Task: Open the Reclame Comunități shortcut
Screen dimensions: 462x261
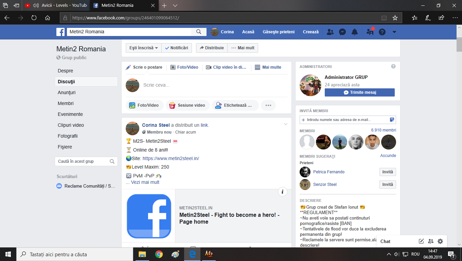Action: pyautogui.click(x=86, y=186)
